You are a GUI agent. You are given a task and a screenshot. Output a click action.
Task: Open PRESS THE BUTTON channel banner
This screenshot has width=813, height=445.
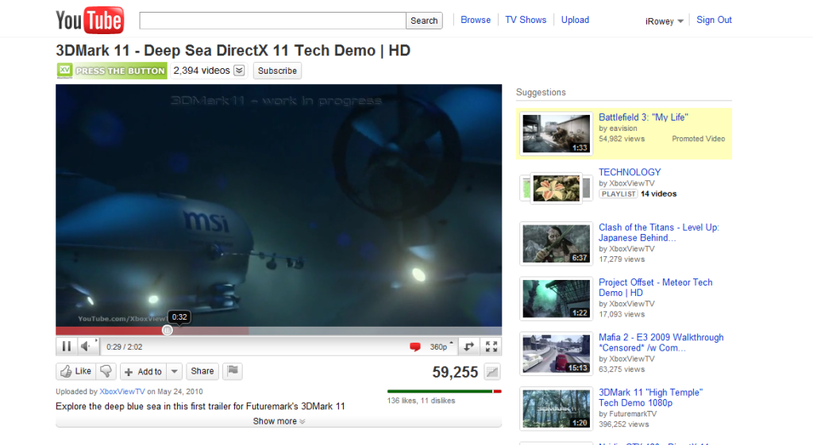pyautogui.click(x=111, y=71)
